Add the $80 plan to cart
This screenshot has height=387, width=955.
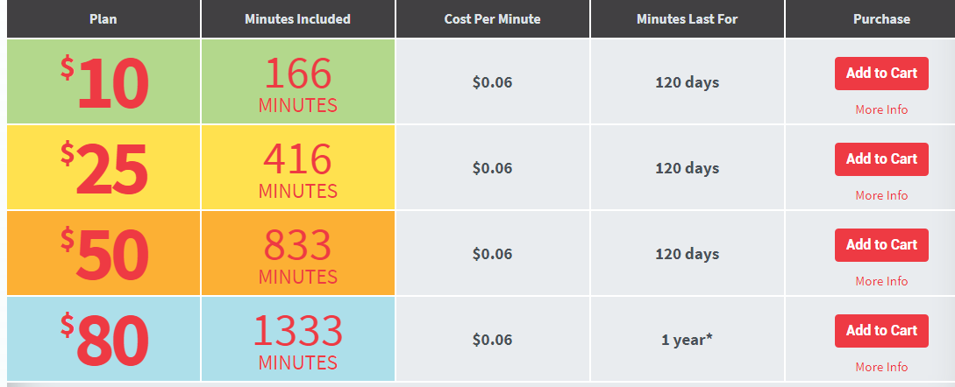pos(881,331)
